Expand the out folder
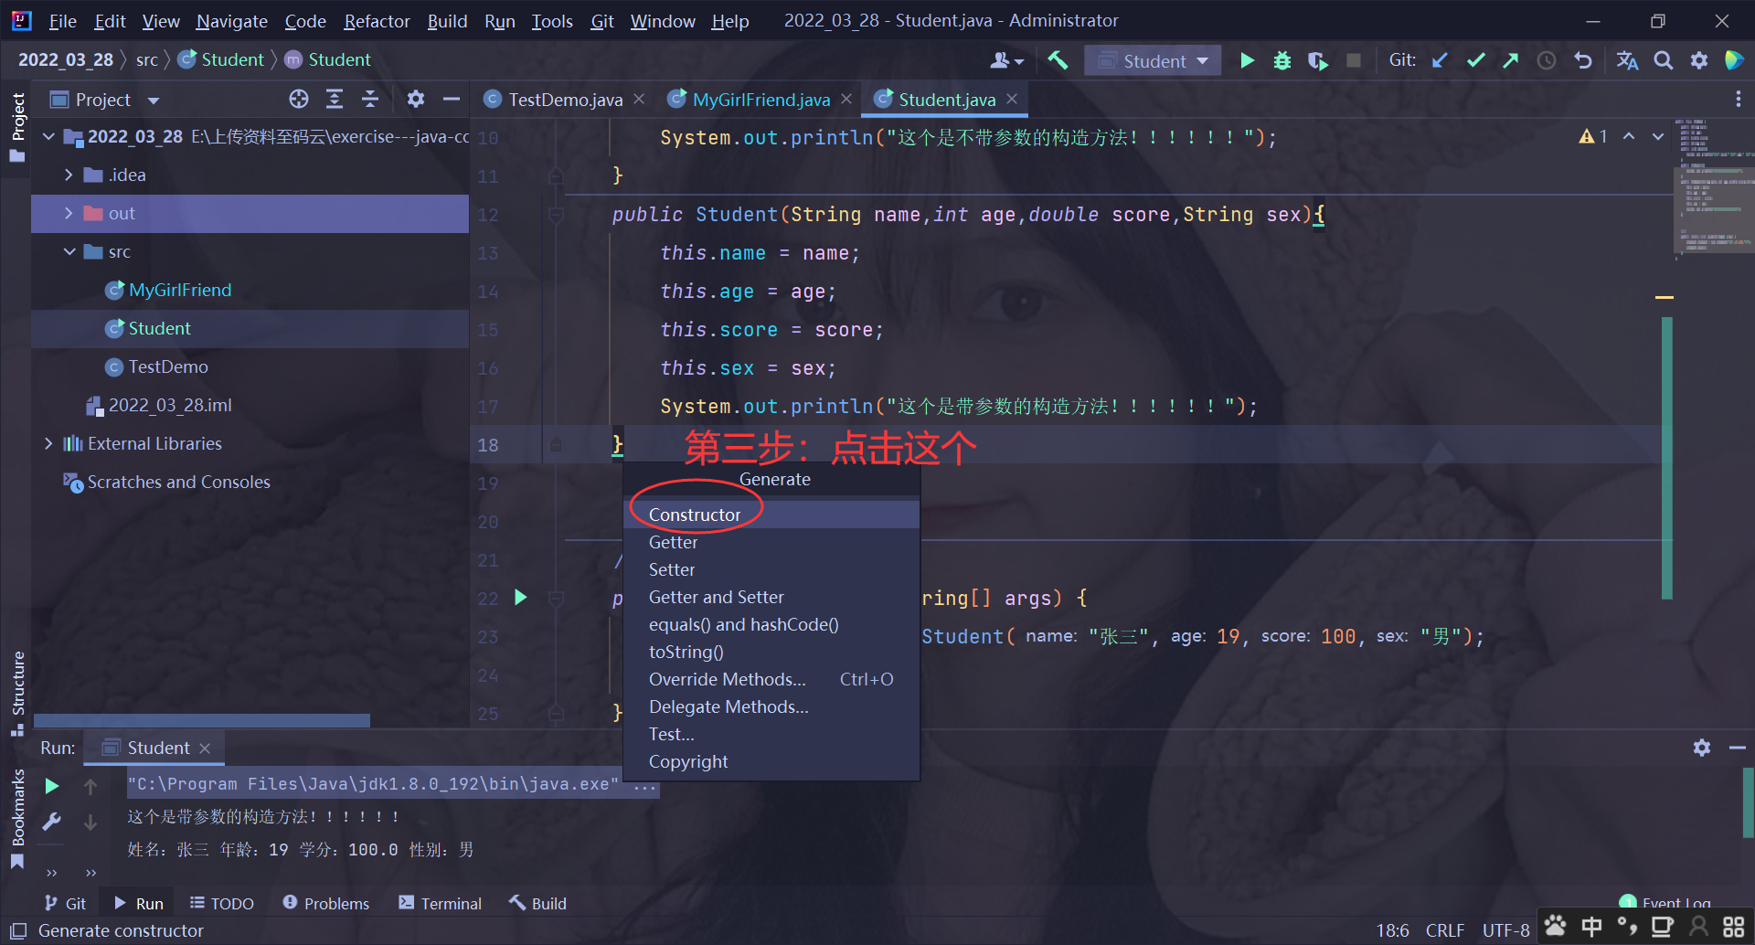 [x=69, y=213]
